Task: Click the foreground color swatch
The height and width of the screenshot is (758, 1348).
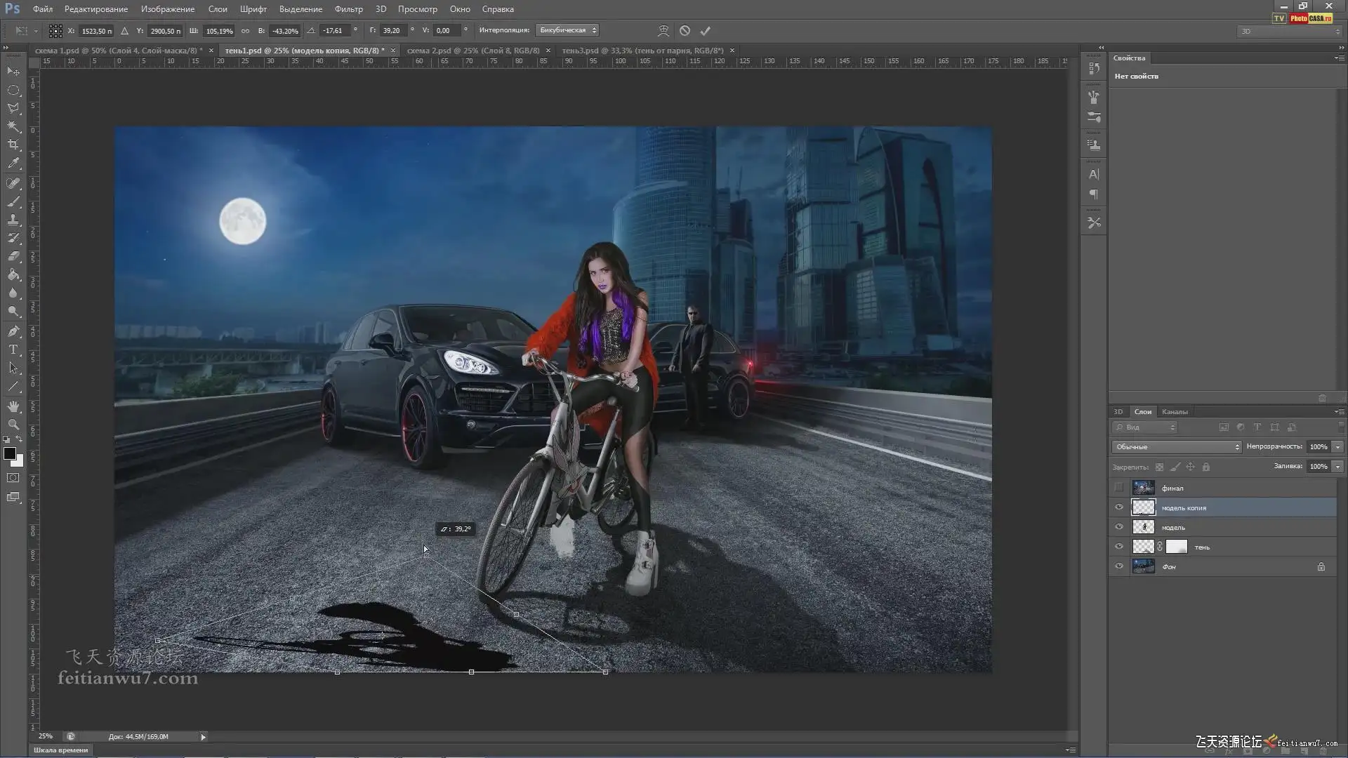Action: (x=10, y=453)
